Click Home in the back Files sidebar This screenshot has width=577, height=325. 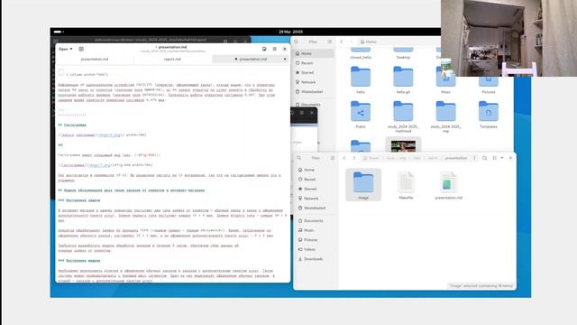313,53
